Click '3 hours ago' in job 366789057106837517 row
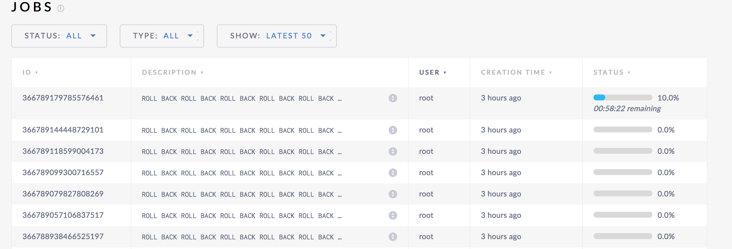The image size is (732, 249). click(501, 216)
